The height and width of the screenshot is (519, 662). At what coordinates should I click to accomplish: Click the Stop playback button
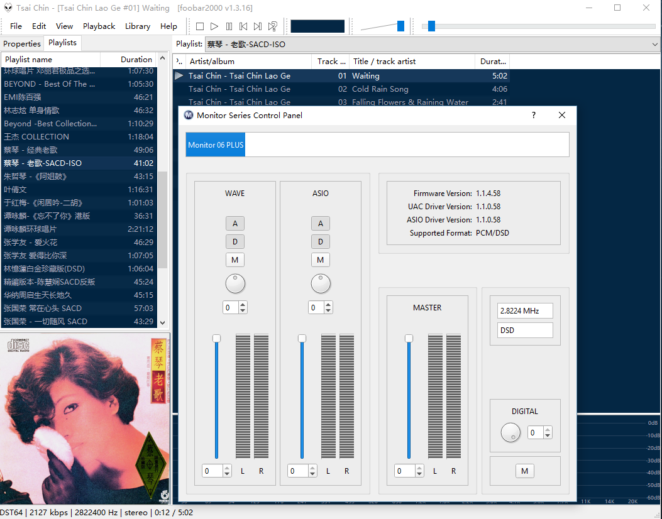coord(200,26)
